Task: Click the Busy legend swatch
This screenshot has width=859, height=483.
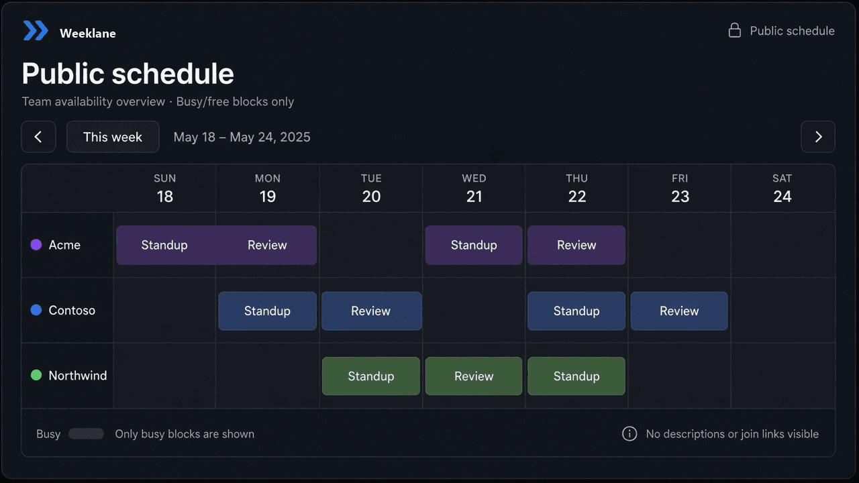Action: point(86,434)
